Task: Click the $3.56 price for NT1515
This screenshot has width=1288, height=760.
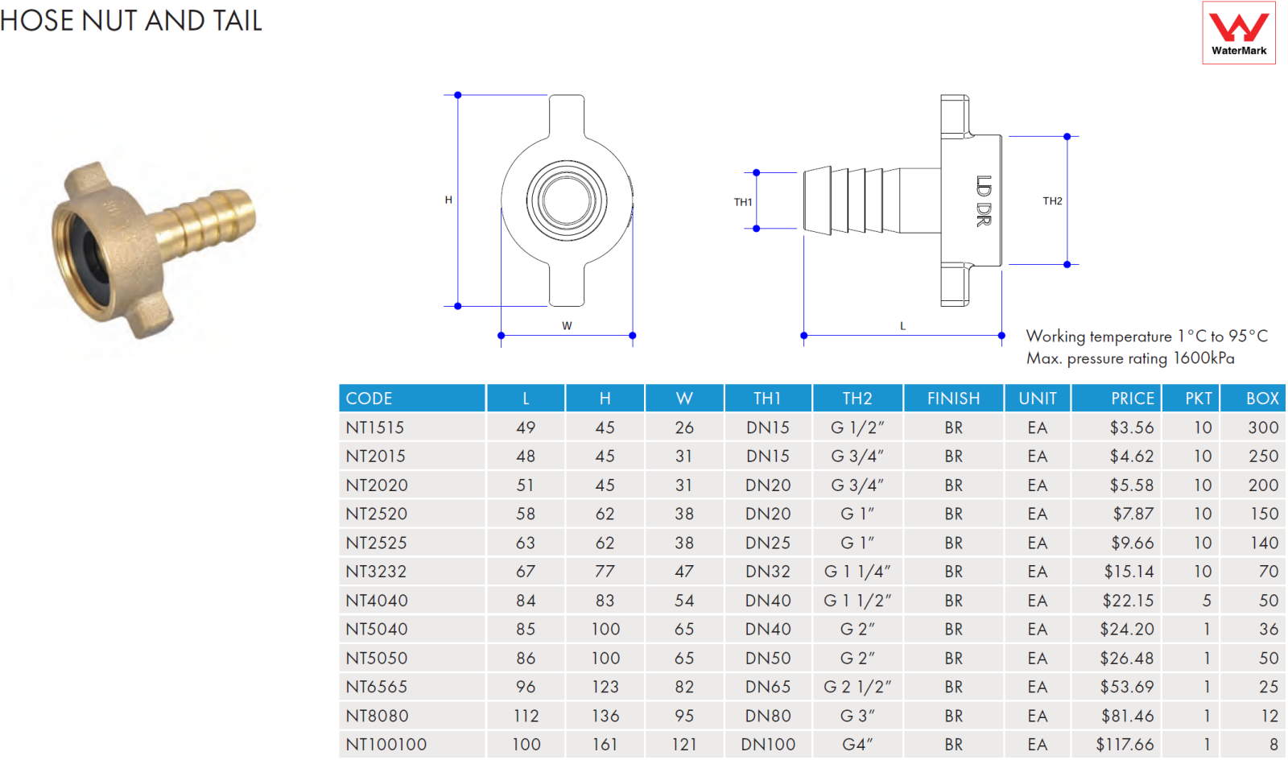Action: pos(1132,427)
